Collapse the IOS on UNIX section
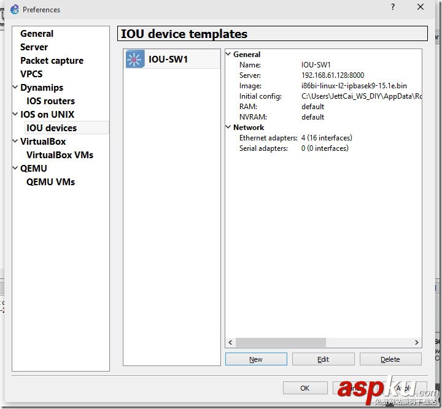Image resolution: width=442 pixels, height=409 pixels. [x=15, y=114]
